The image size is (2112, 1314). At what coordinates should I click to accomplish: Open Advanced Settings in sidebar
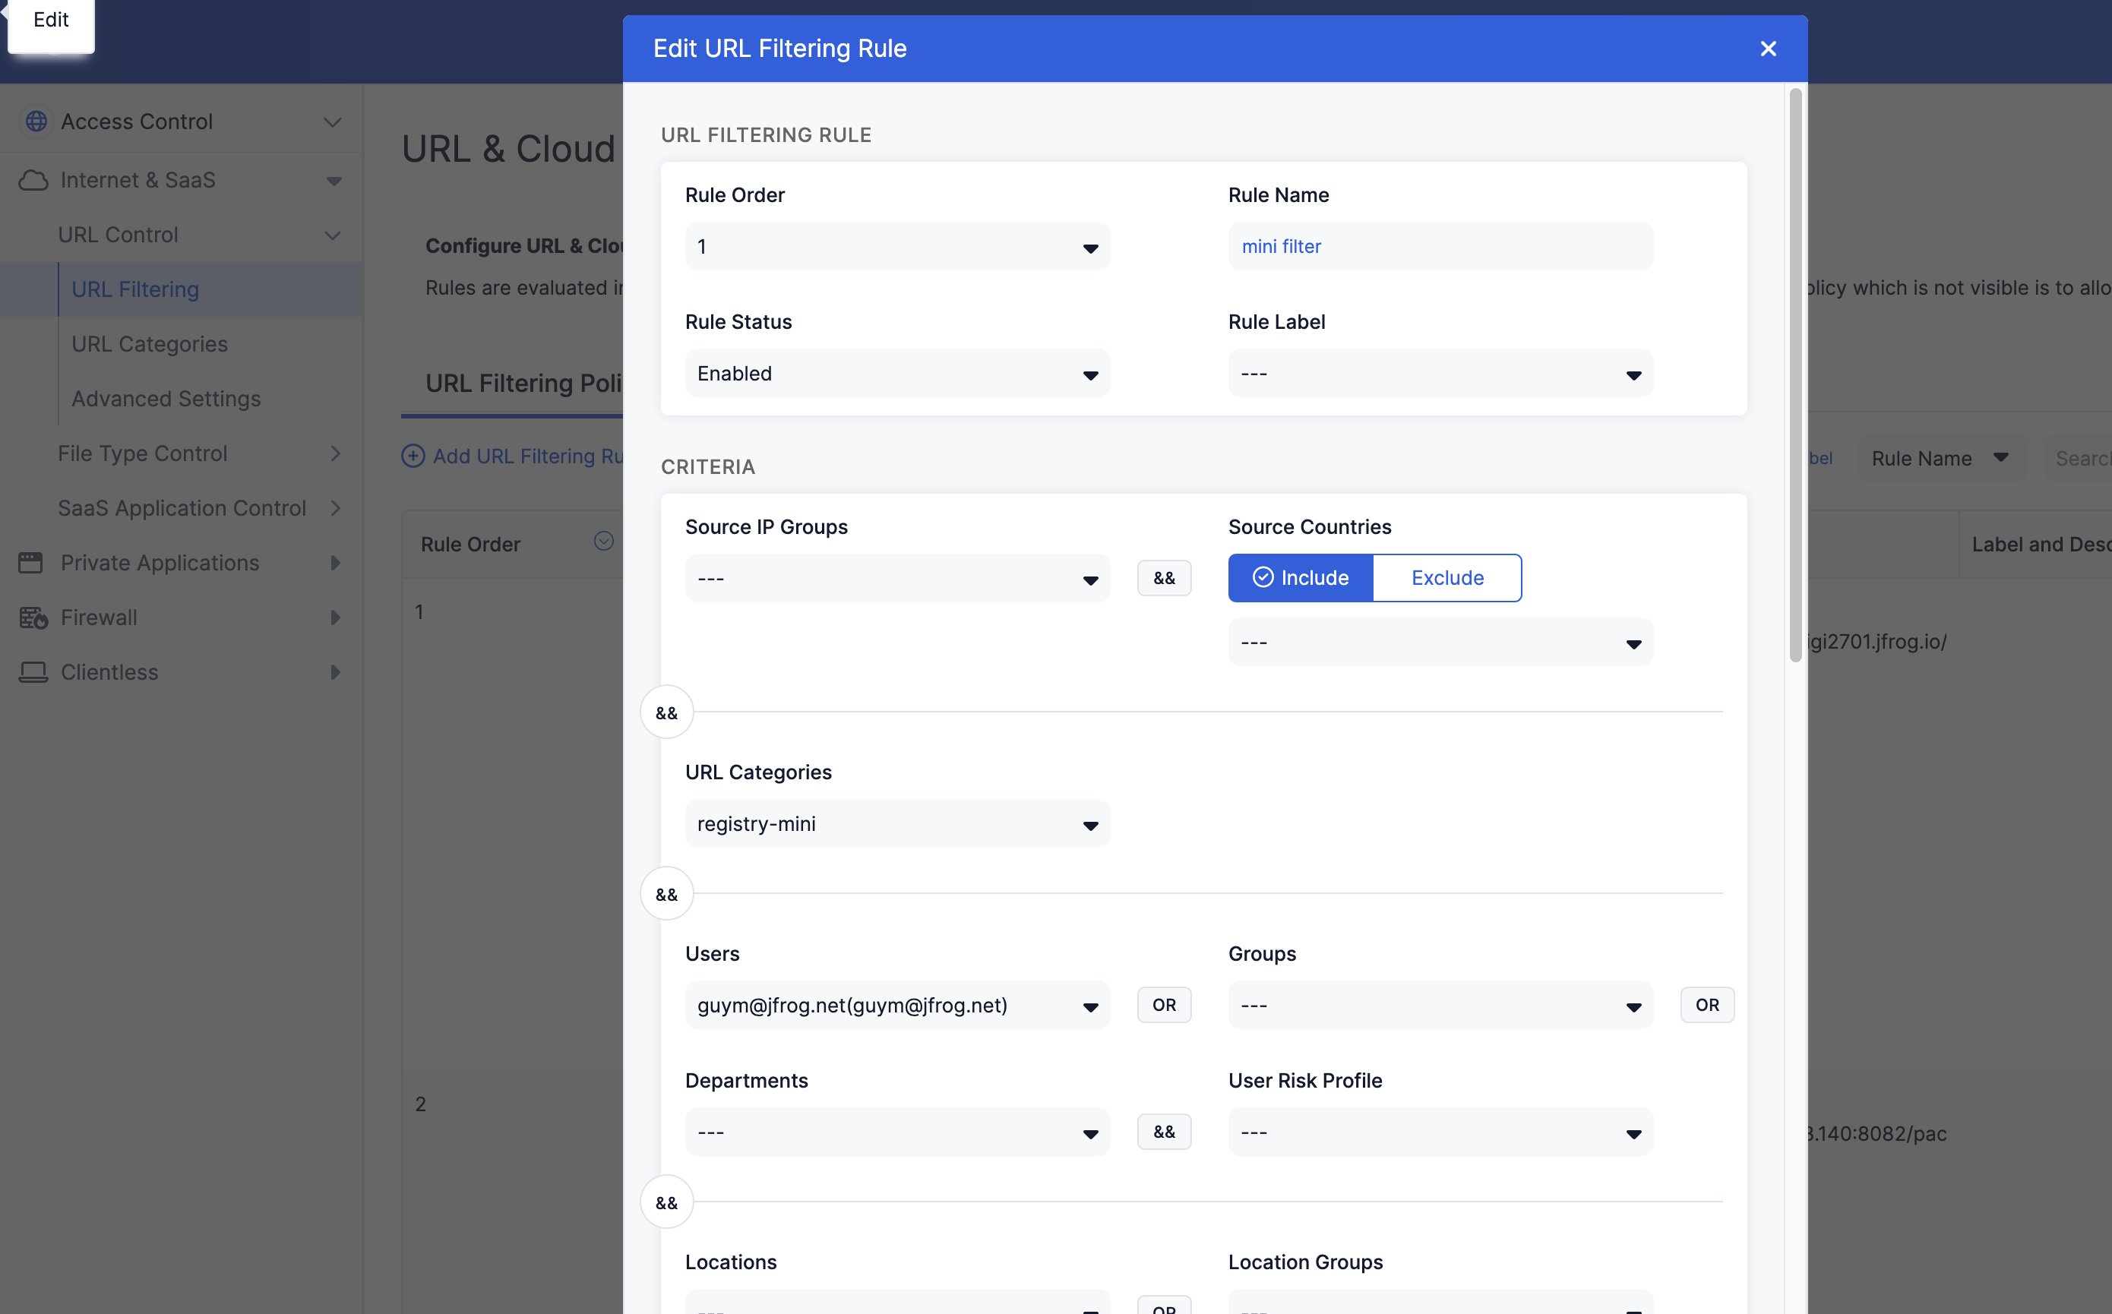click(x=166, y=399)
